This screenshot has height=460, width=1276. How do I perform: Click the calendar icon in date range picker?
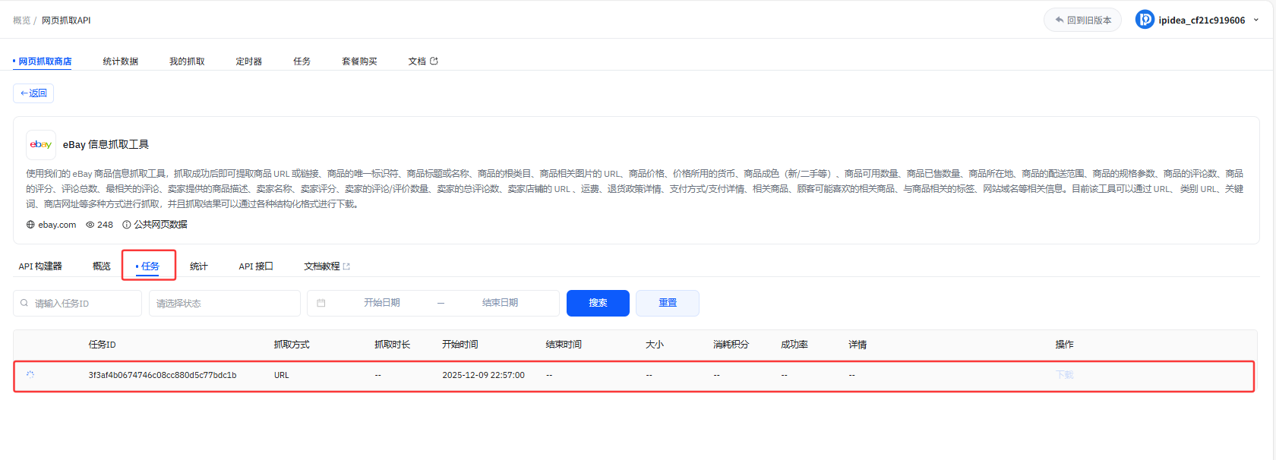click(321, 303)
